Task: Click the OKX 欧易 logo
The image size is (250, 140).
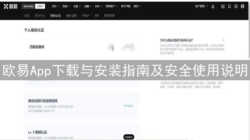Action: [11, 6]
